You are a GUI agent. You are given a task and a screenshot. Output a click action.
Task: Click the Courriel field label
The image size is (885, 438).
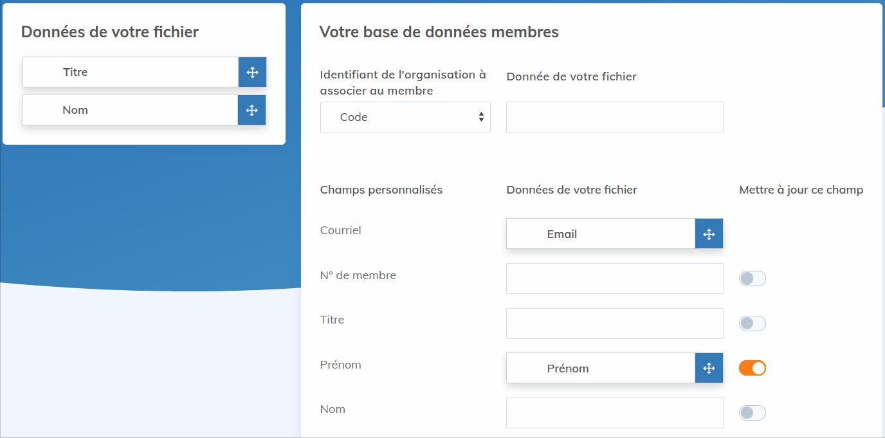340,230
